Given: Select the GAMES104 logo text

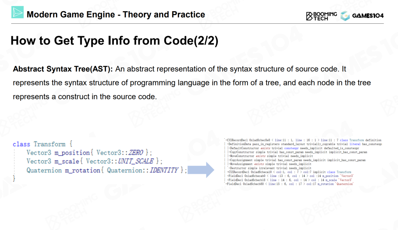Looking at the screenshot, I should (368, 16).
